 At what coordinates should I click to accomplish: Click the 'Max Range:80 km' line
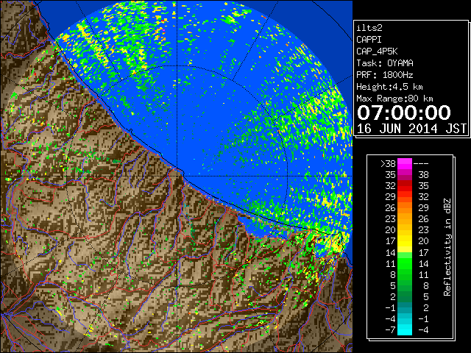point(394,99)
